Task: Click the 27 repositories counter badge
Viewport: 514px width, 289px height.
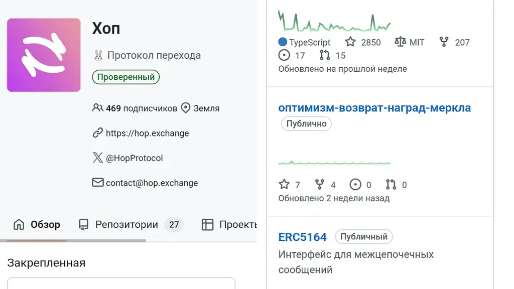Action: point(174,224)
